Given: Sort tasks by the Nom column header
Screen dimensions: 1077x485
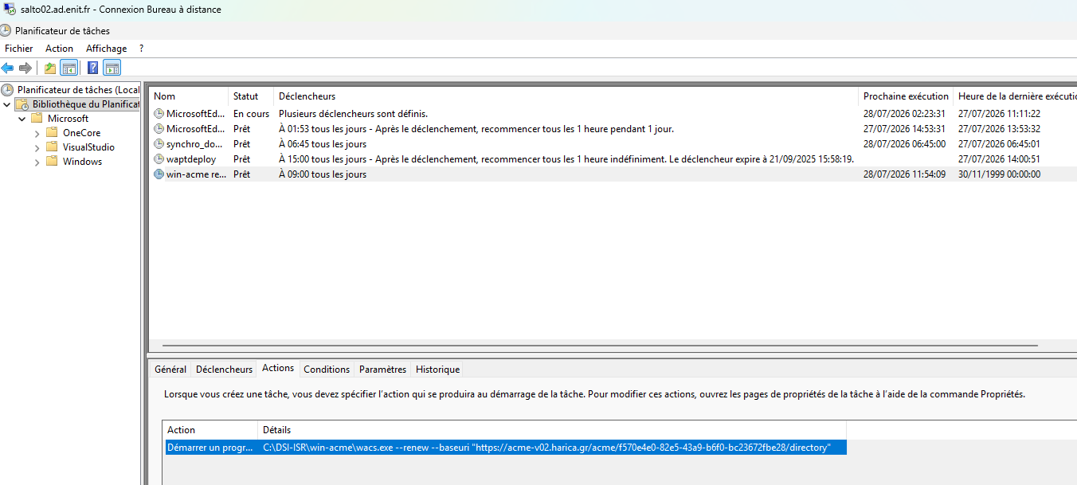Looking at the screenshot, I should coord(189,96).
